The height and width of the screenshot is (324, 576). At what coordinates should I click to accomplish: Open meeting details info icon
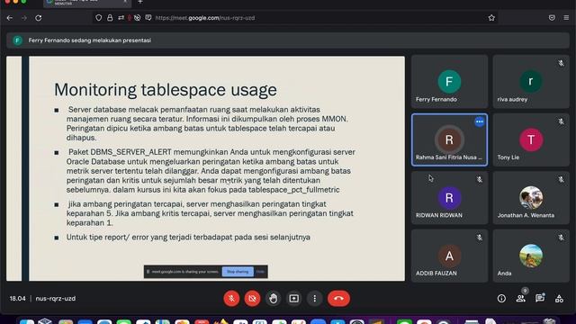click(501, 298)
